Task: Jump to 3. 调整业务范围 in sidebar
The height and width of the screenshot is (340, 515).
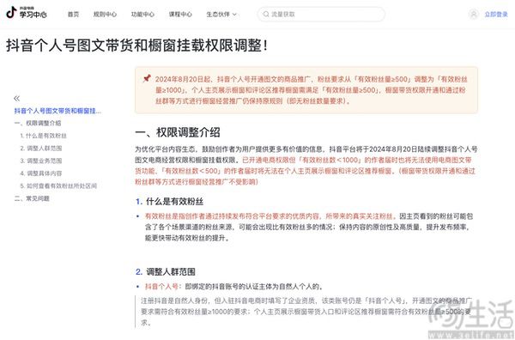Action: coord(41,161)
